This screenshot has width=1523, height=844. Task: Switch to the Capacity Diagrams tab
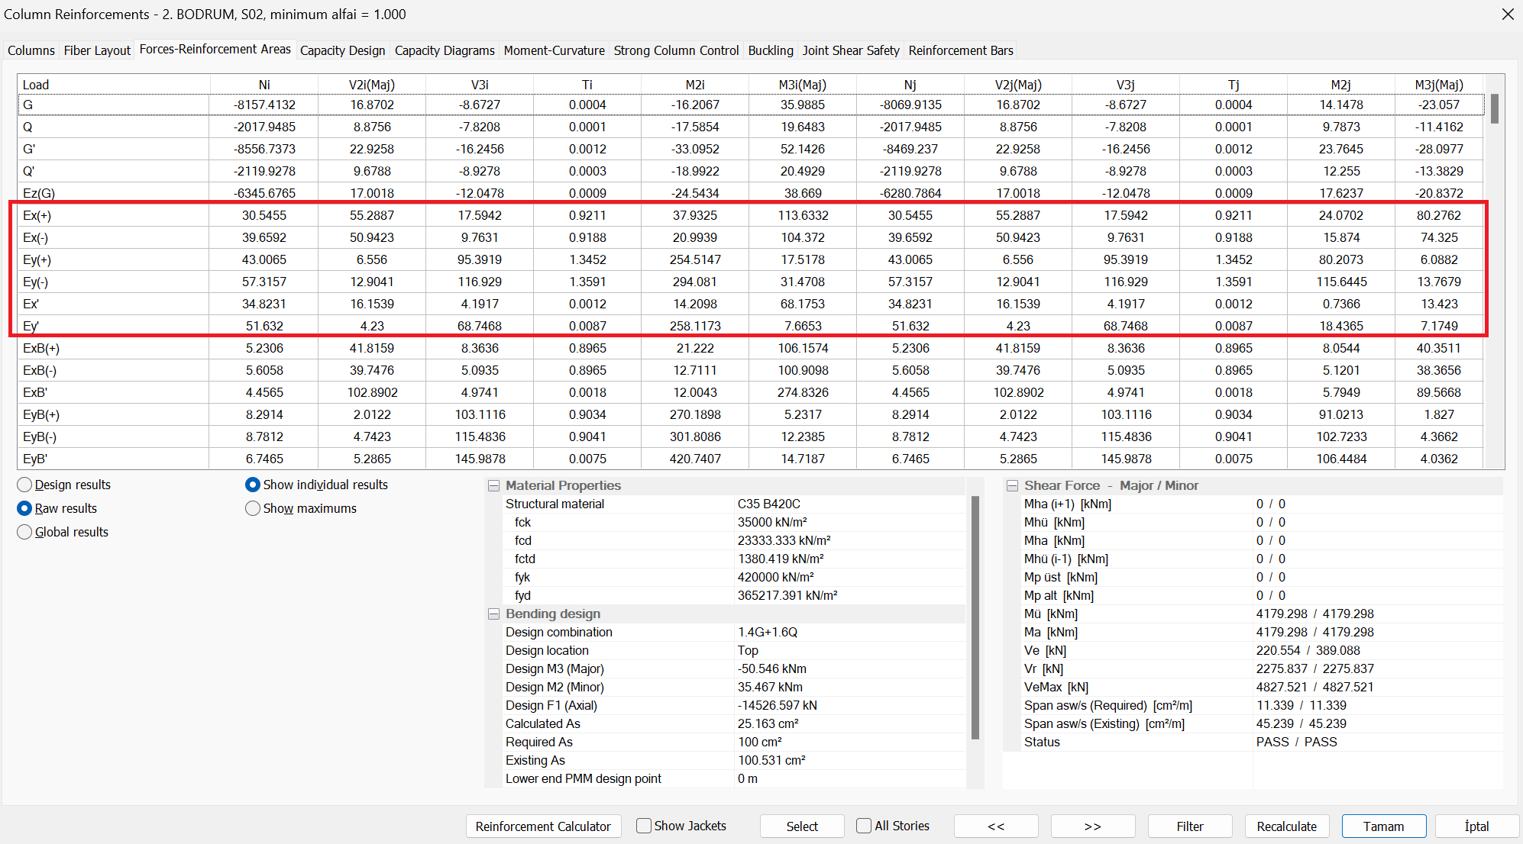tap(445, 51)
